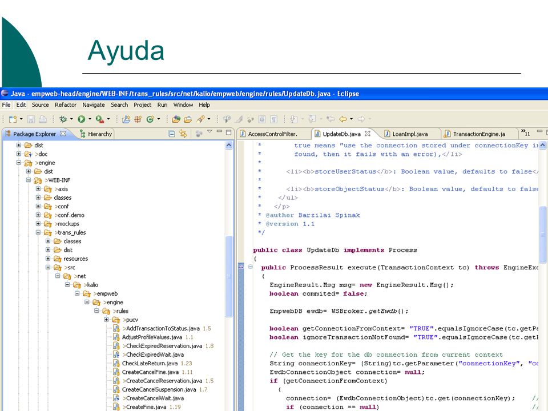Viewport: 548px width, 411px height.
Task: Click the New Java Class green icon
Action: 150,119
